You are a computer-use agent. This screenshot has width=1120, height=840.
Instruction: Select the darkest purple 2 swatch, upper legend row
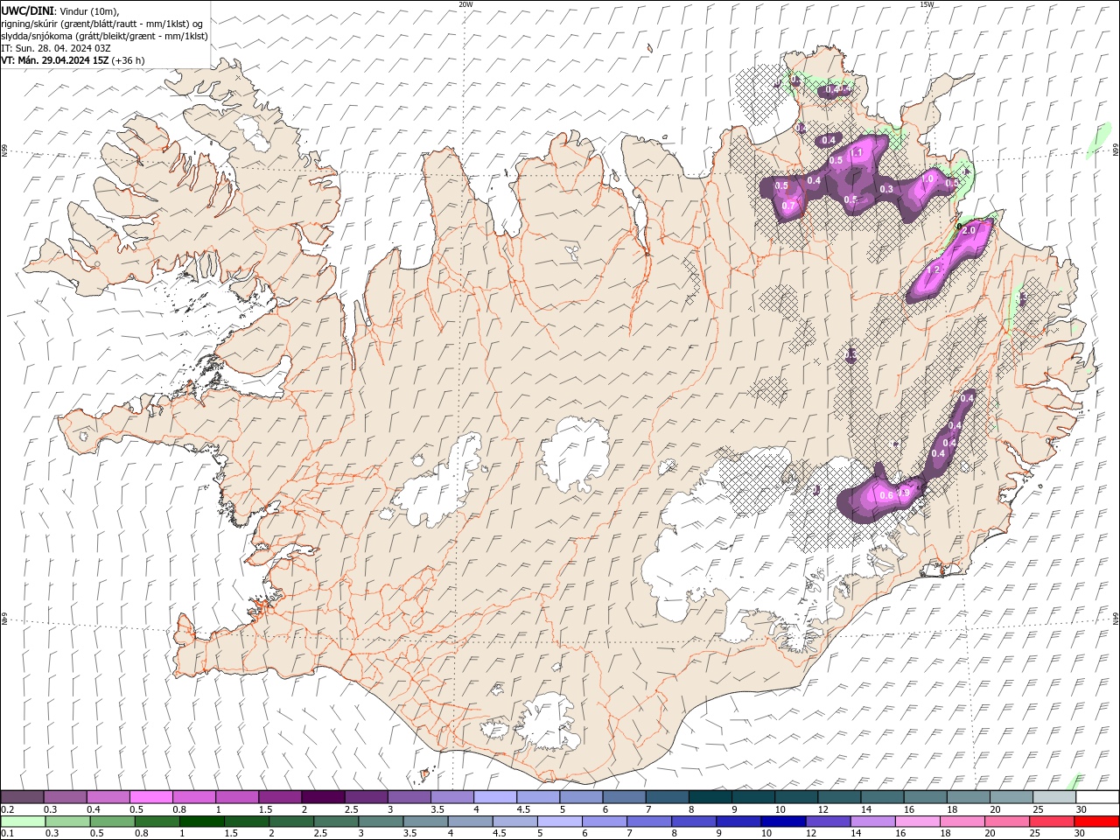pyautogui.click(x=323, y=797)
